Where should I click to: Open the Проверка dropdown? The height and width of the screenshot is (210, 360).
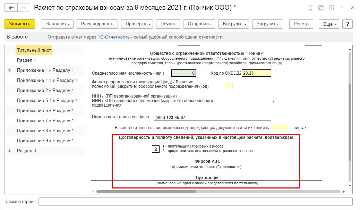coord(137,24)
